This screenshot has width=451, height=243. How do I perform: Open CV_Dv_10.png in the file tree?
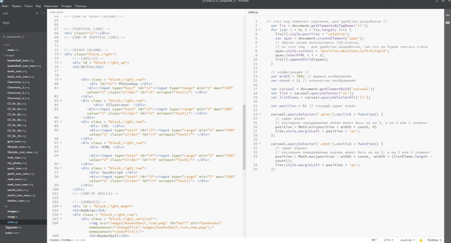pos(17,136)
